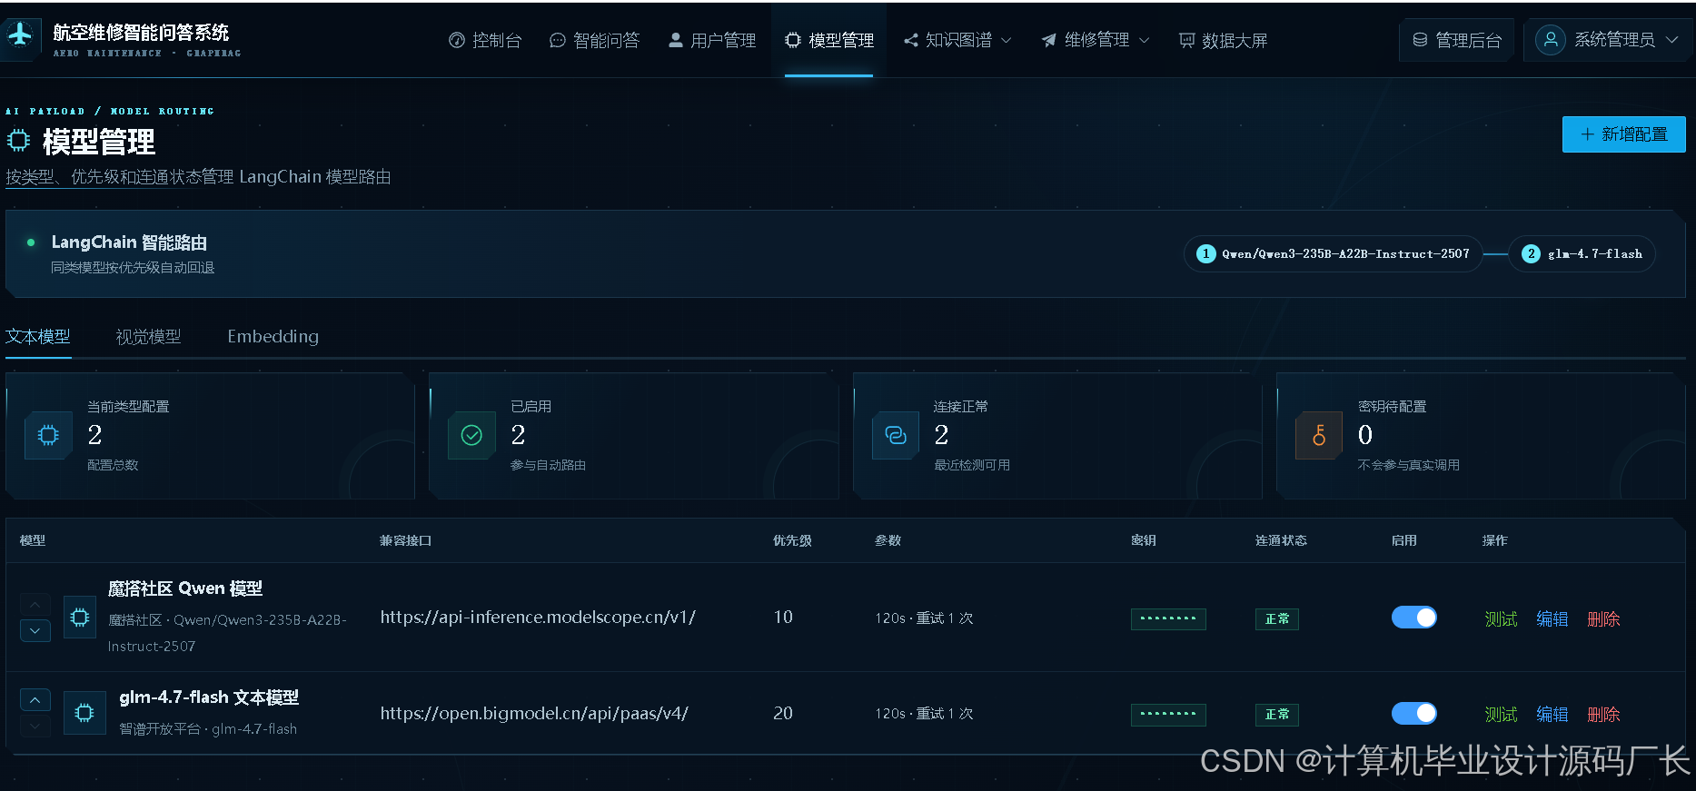
Task: Click priority value 20
Action: (783, 714)
